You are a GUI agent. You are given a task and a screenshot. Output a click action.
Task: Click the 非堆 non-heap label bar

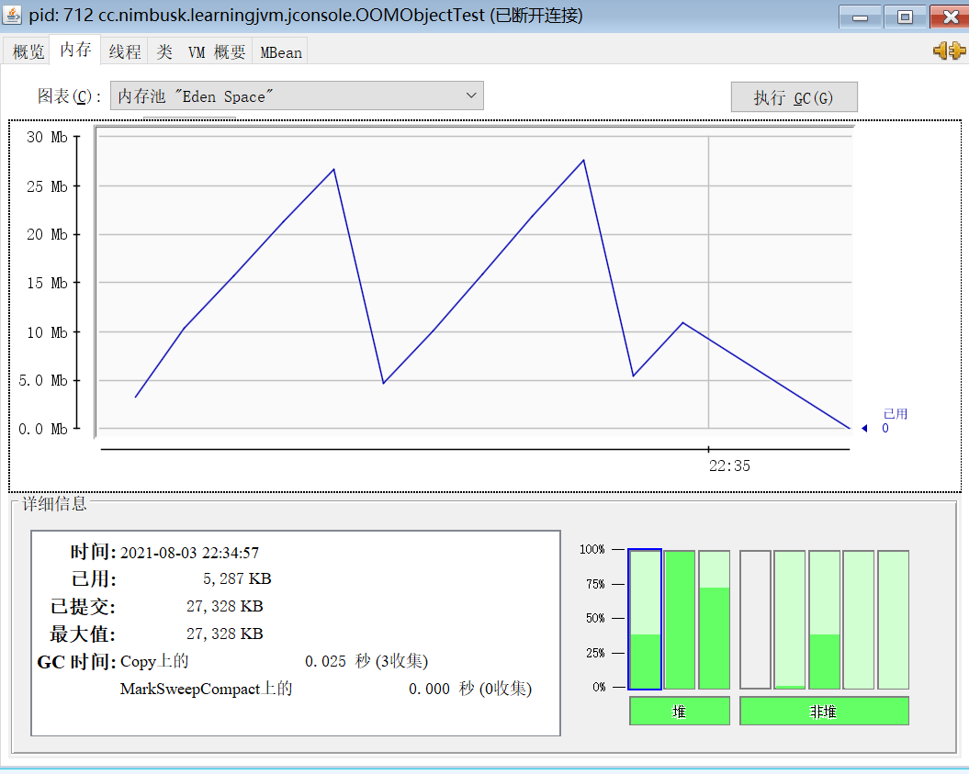click(x=824, y=712)
